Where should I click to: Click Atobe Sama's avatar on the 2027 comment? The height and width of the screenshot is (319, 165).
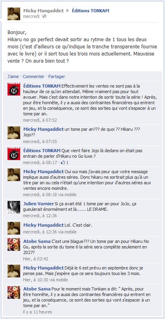tap(14, 245)
